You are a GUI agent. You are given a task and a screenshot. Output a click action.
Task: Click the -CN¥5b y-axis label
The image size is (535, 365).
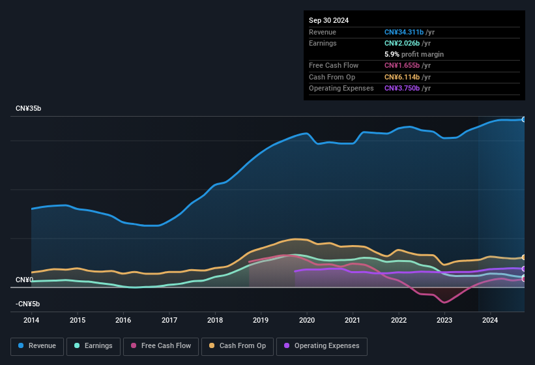pos(27,304)
